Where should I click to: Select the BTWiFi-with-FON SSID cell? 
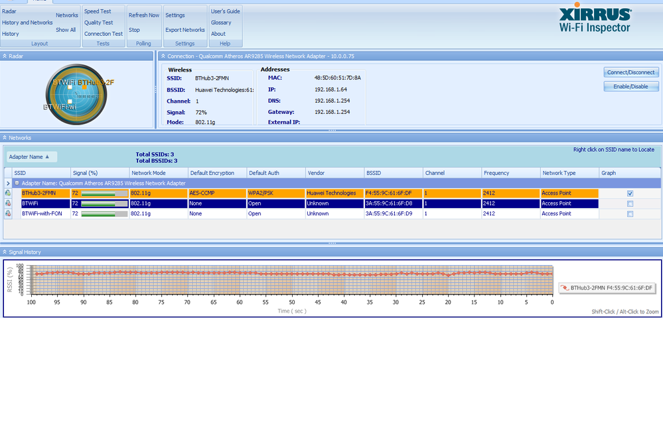coord(46,213)
